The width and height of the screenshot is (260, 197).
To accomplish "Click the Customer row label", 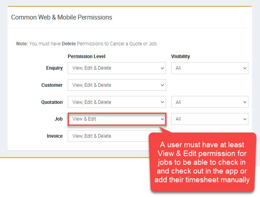I will point(52,85).
